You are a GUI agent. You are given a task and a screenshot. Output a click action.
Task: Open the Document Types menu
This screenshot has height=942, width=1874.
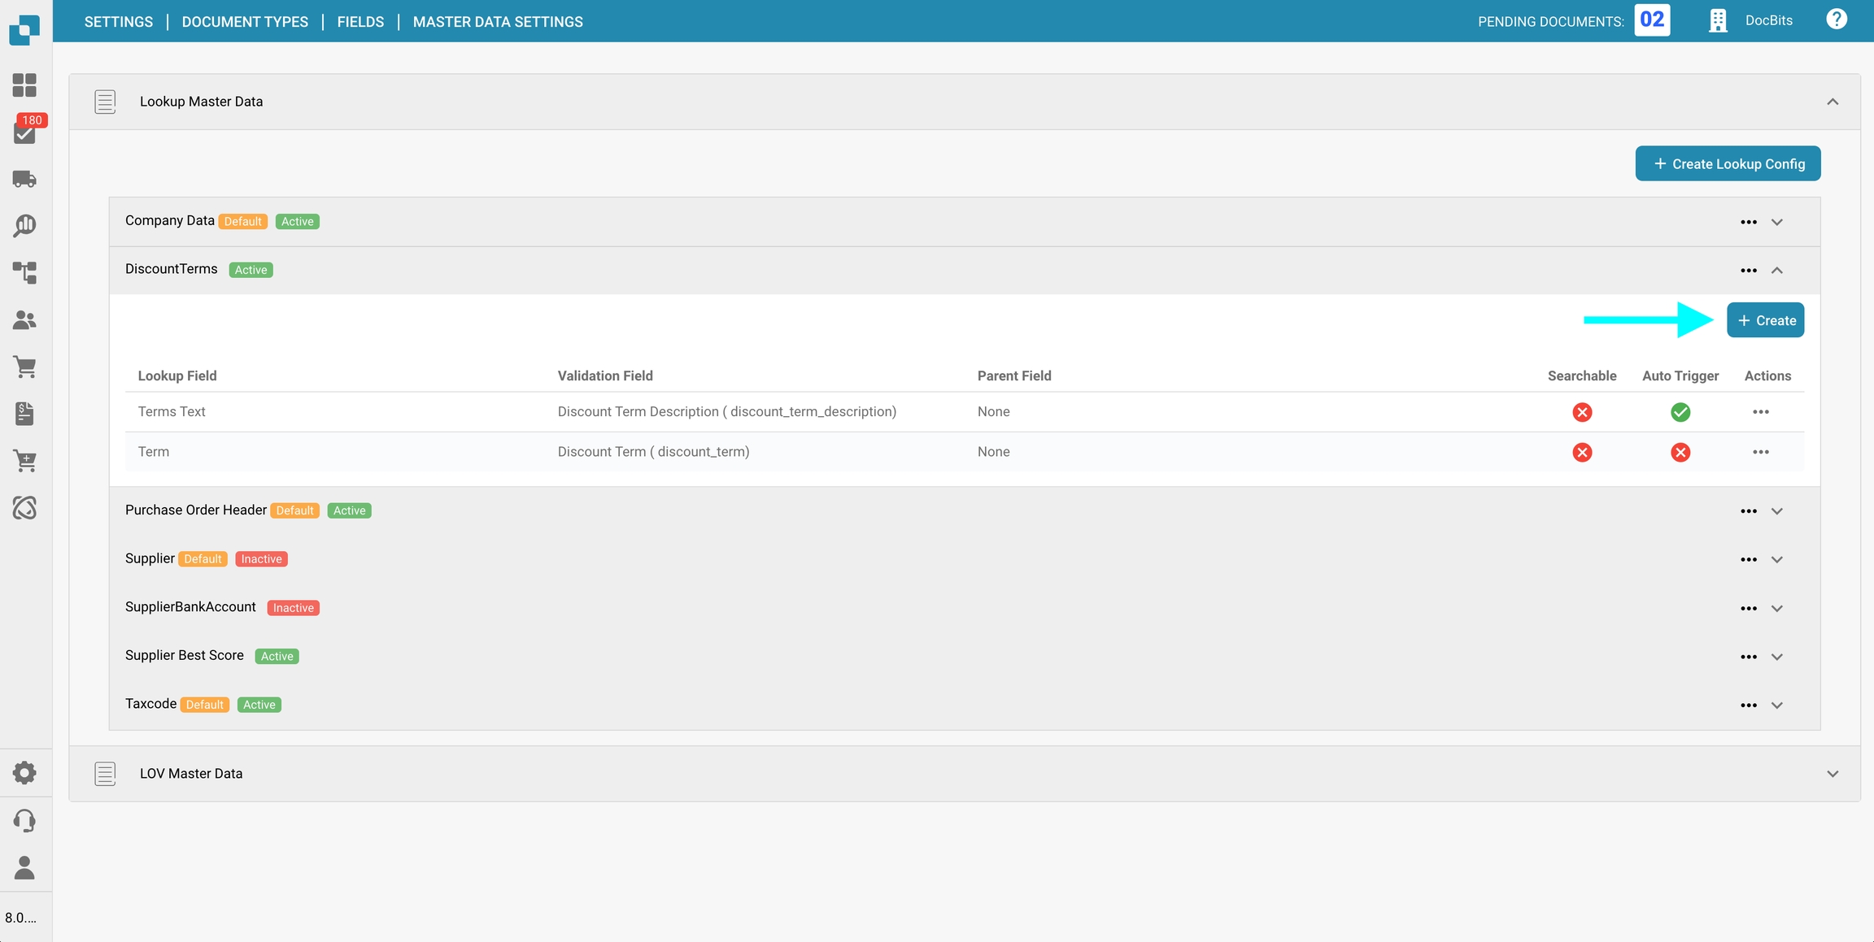(x=245, y=22)
